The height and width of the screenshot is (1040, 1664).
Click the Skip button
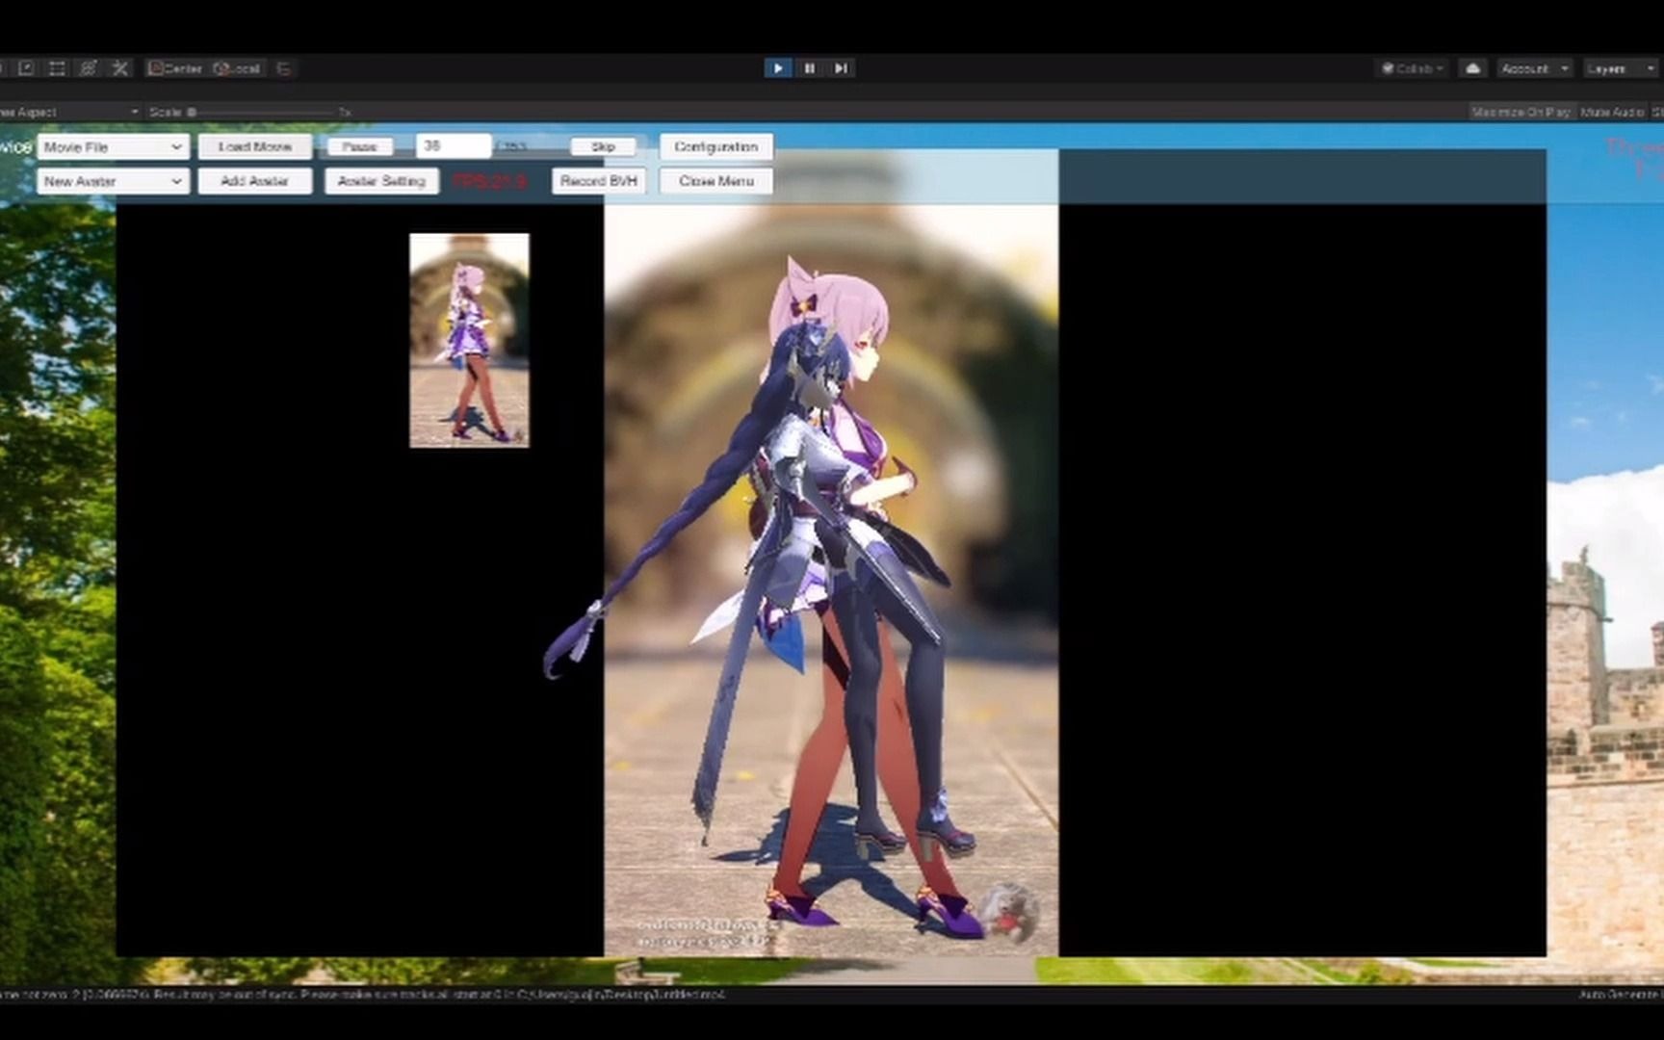click(603, 146)
